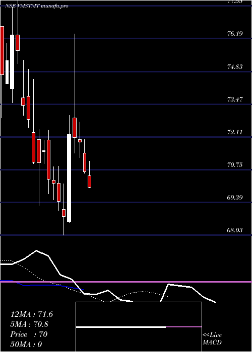Click the 73.47 price level label

[x=235, y=99]
